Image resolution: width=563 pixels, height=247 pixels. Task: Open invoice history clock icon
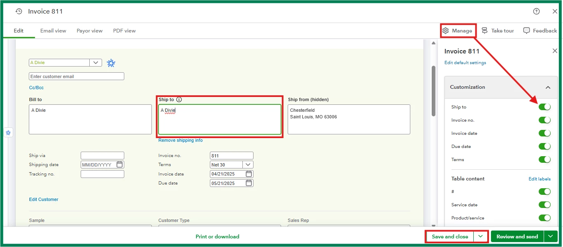[19, 12]
